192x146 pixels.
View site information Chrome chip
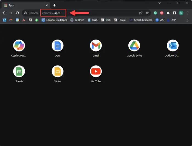pyautogui.click(x=31, y=13)
